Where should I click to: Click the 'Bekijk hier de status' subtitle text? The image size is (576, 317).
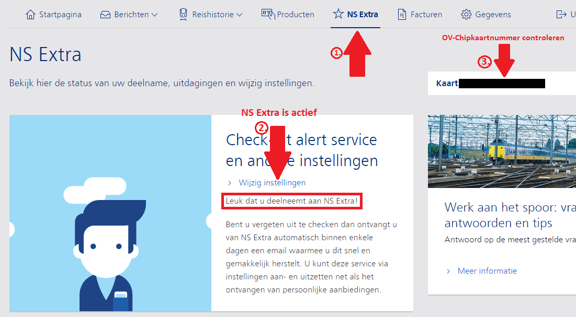pos(162,83)
